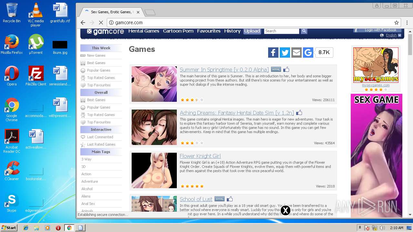This screenshot has width=413, height=232.
Task: Launch Internet Explorer from the taskbar
Action: [26, 228]
